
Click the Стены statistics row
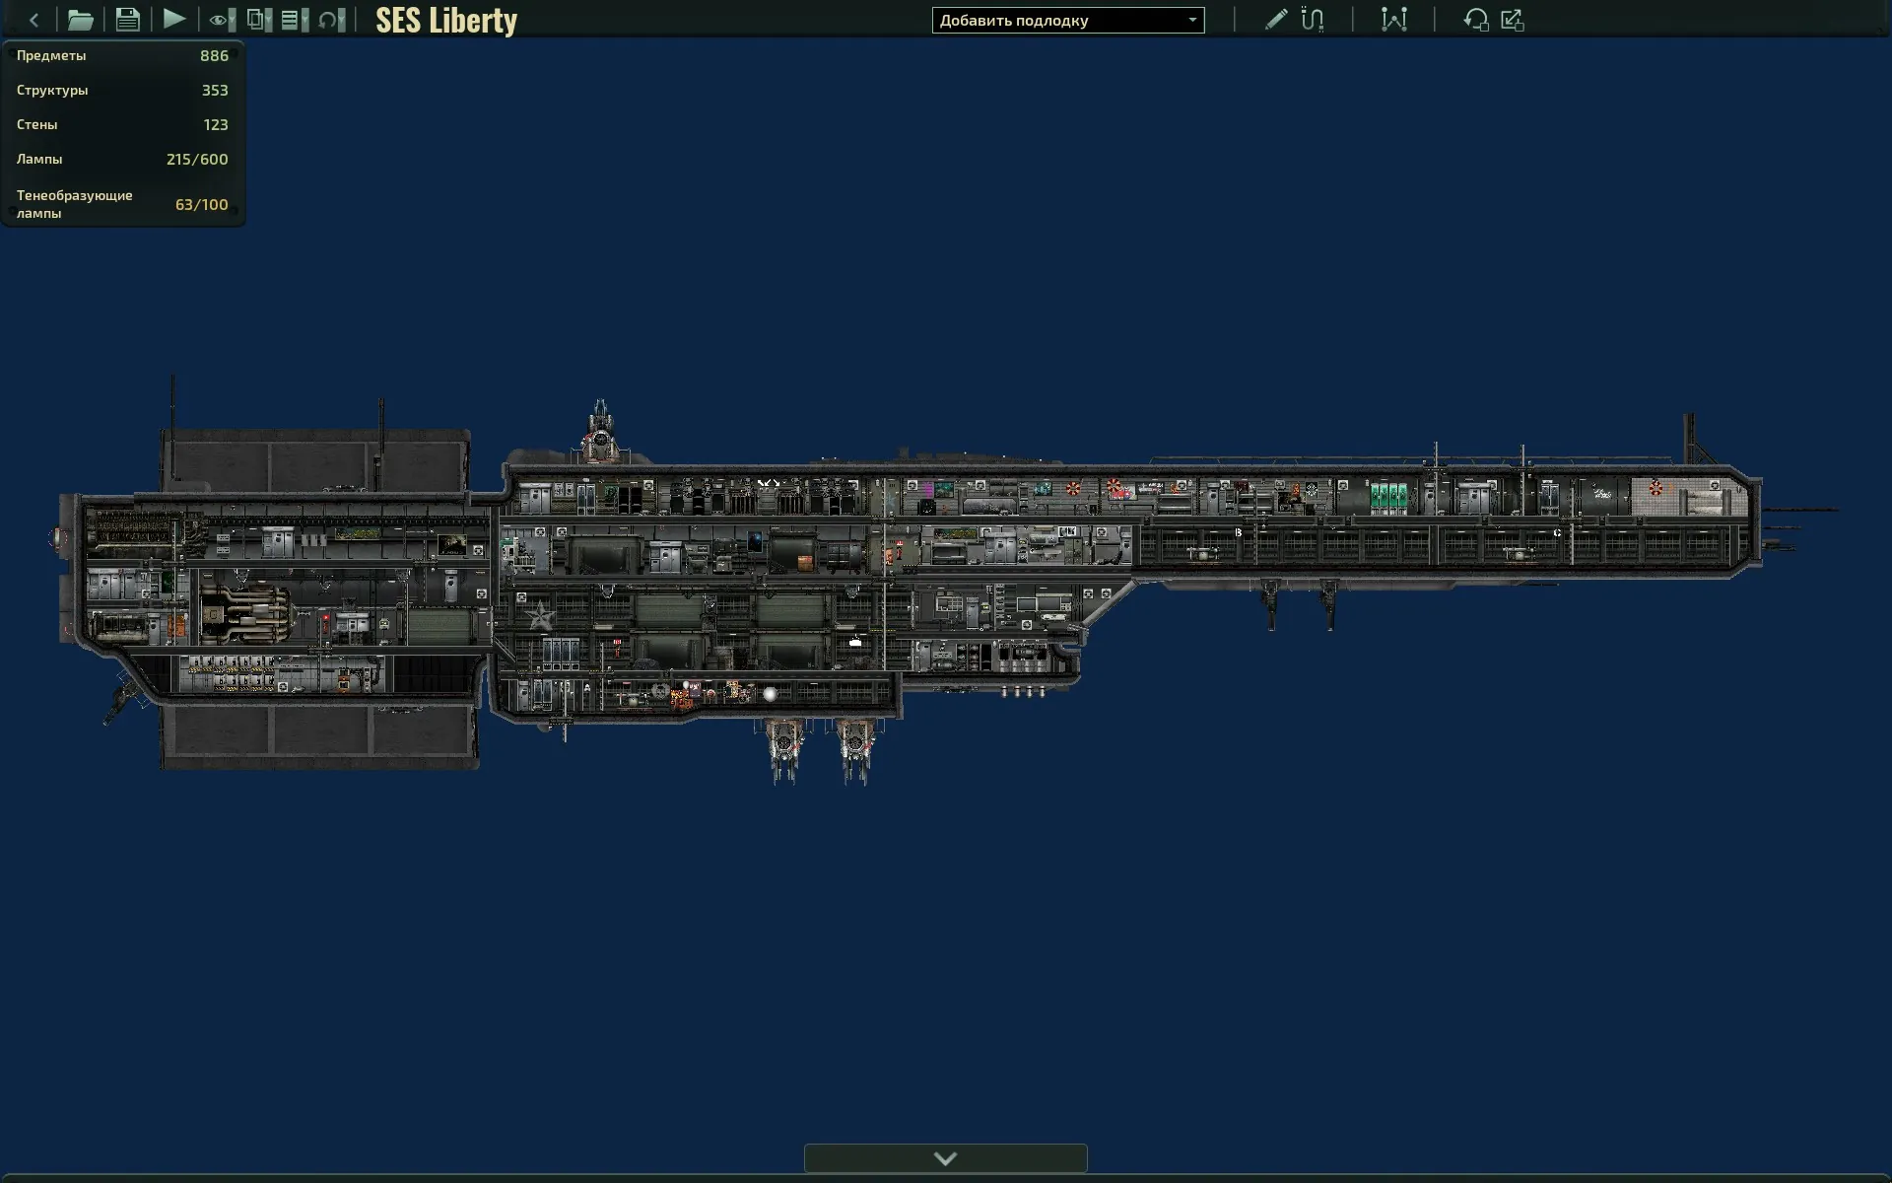point(122,124)
